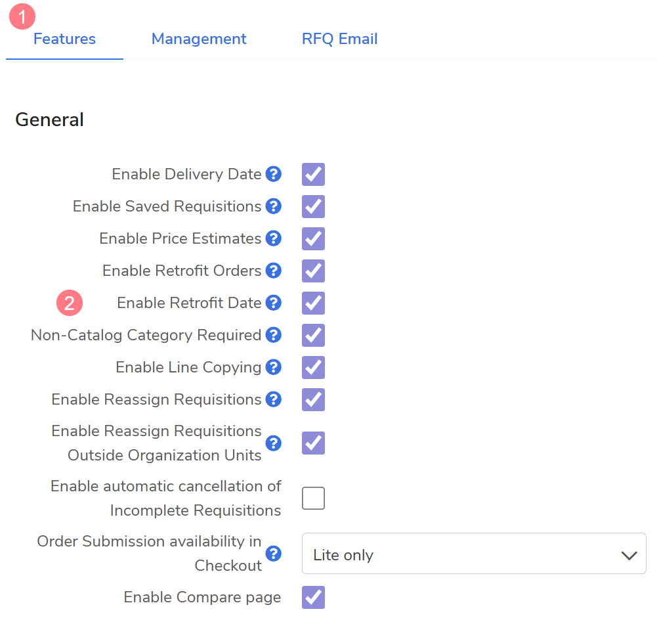The image size is (657, 624).
Task: Open help tooltip for Enable Retrofit Date
Action: click(274, 303)
